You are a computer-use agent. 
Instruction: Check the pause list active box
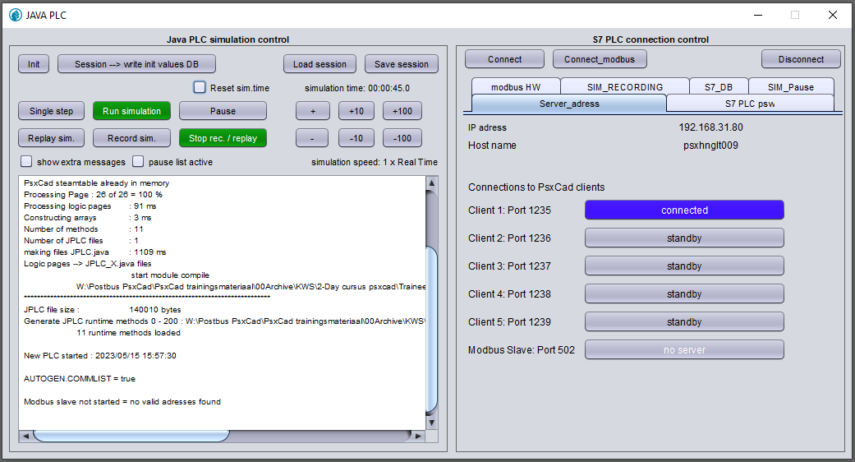(x=139, y=162)
